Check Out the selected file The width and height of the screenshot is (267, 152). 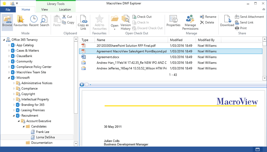pos(142,17)
